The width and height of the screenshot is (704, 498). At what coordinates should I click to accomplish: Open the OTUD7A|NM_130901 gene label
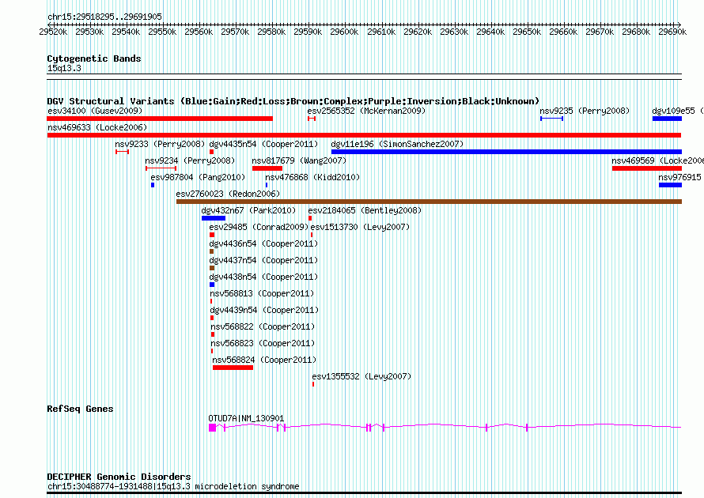click(x=246, y=418)
